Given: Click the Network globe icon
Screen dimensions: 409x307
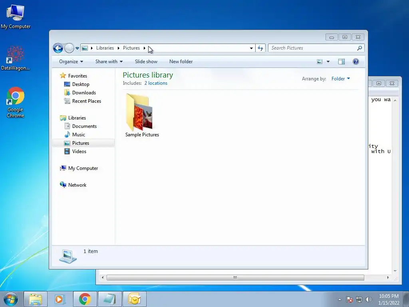Looking at the screenshot, I should point(63,185).
